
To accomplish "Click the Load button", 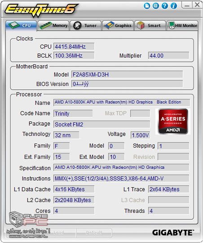I will (x=58, y=233).
